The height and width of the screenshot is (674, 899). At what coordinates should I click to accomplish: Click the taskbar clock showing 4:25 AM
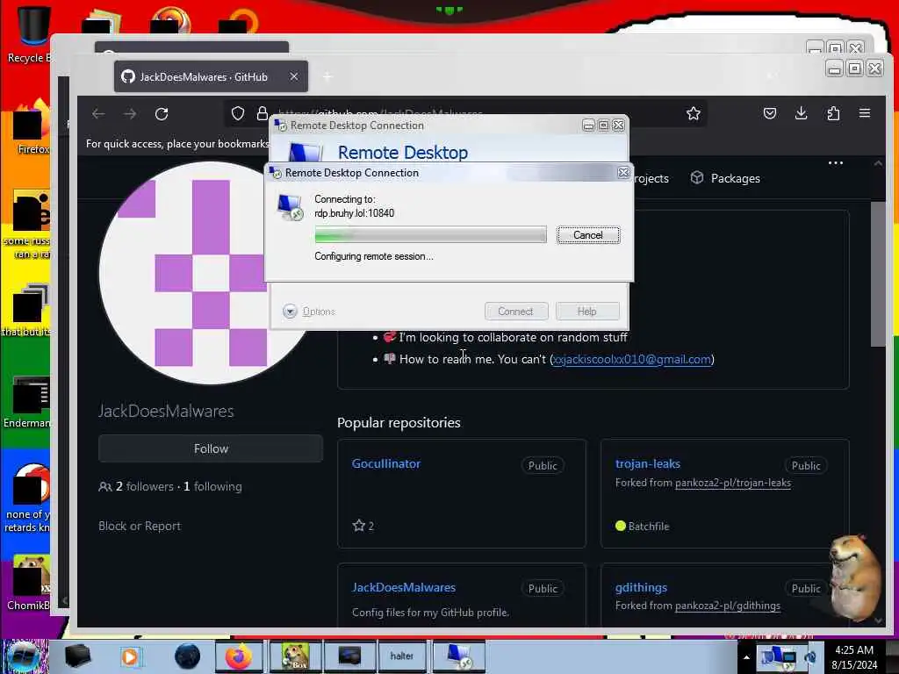[854, 657]
